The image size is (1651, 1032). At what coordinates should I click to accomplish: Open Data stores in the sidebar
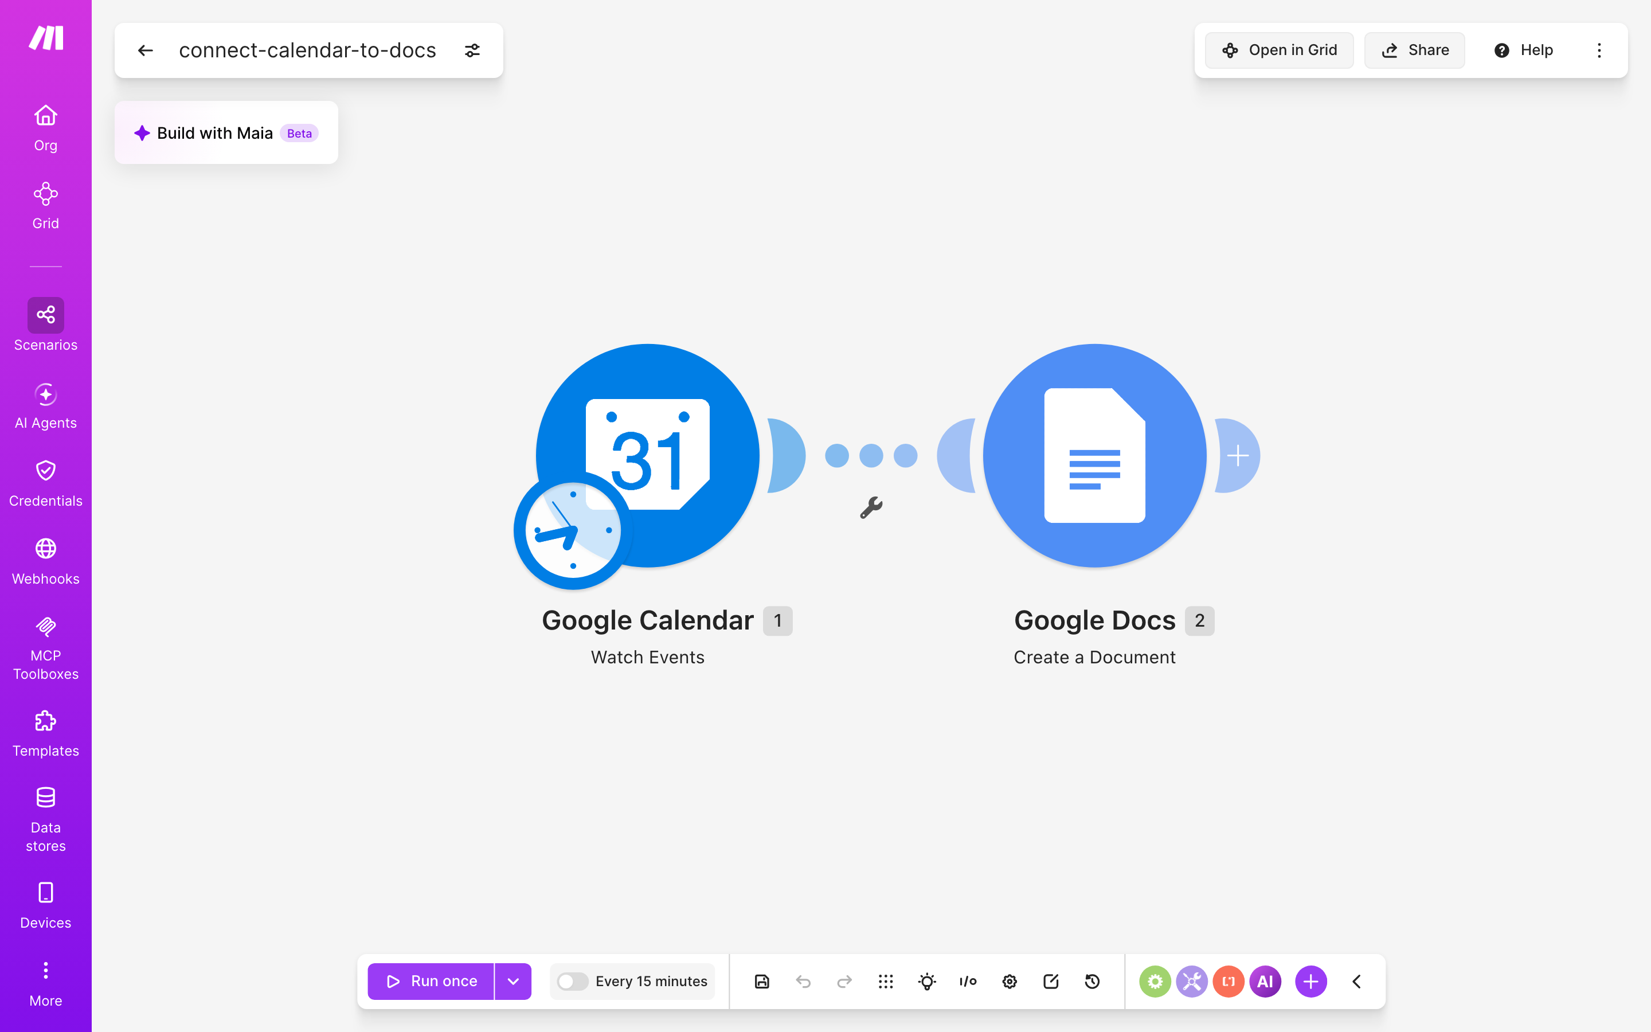point(46,820)
